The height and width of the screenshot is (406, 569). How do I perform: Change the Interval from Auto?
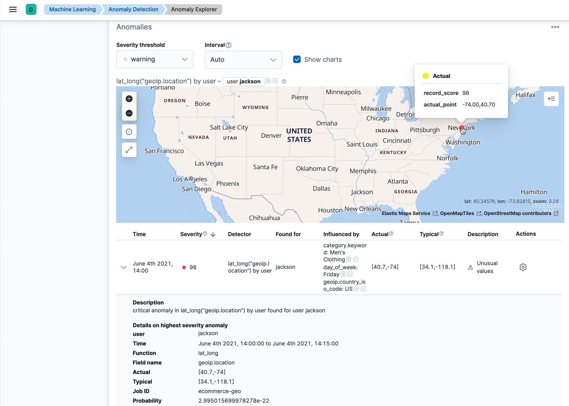pos(243,59)
